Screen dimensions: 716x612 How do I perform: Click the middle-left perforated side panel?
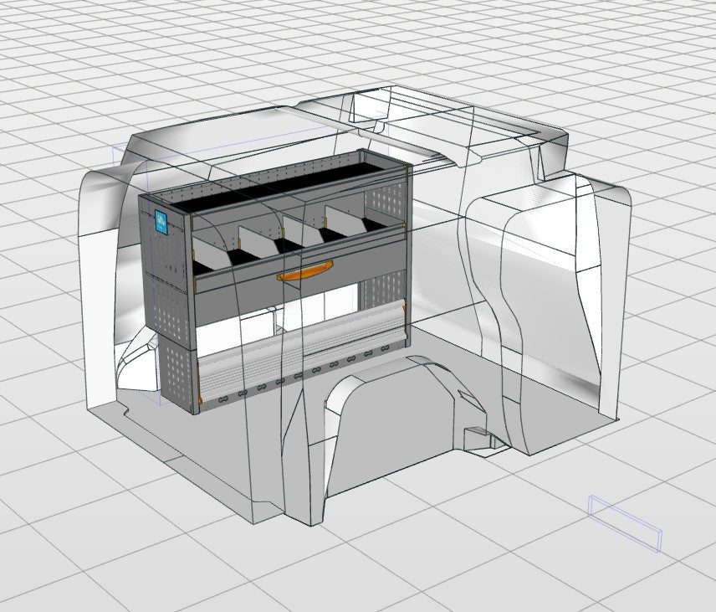point(170,303)
